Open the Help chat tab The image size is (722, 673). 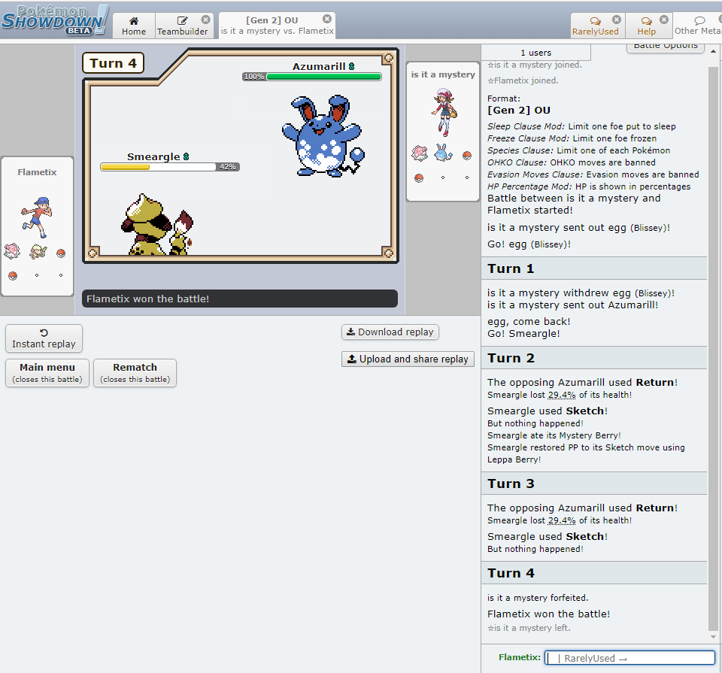coord(647,26)
